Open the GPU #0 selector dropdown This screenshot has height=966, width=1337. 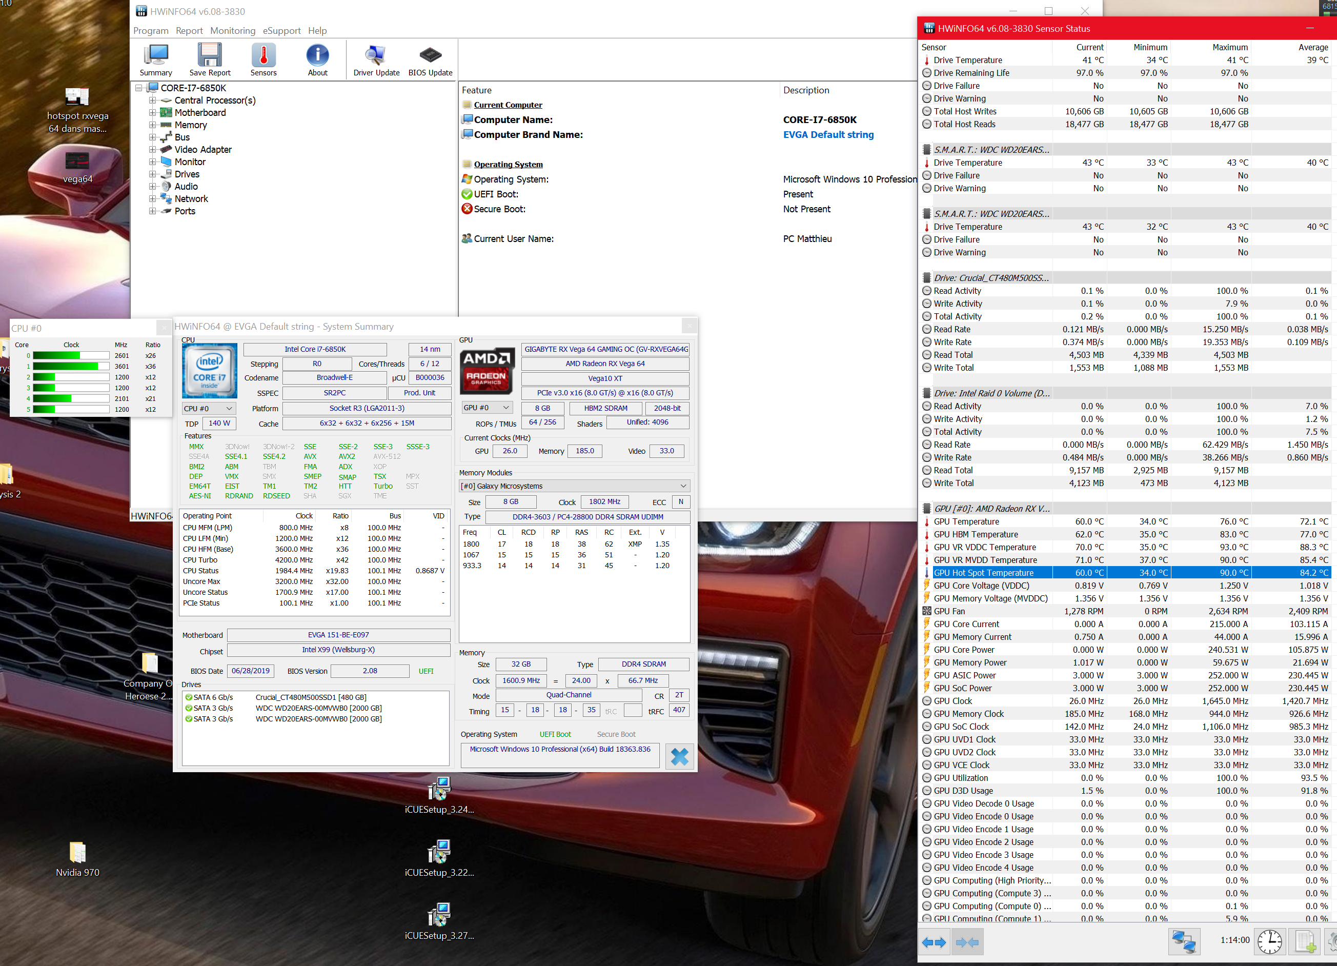coord(487,408)
